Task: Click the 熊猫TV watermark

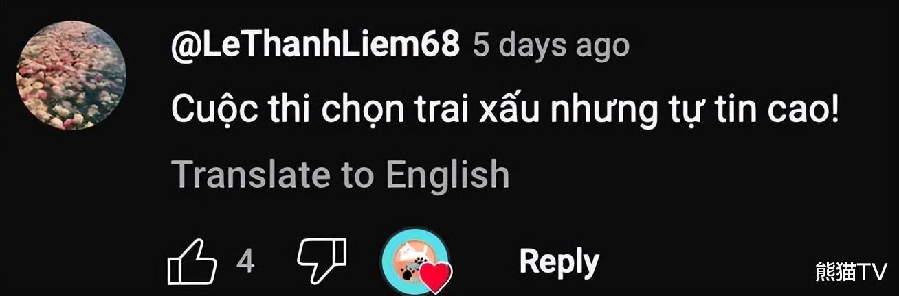Action: click(851, 272)
